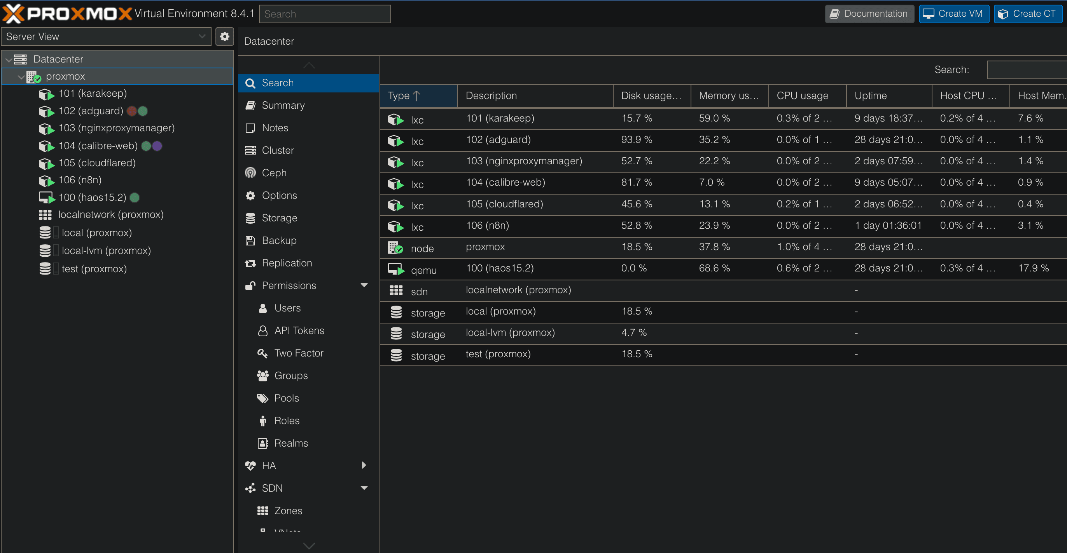This screenshot has height=553, width=1067.
Task: Focus the top header Search field
Action: [325, 14]
